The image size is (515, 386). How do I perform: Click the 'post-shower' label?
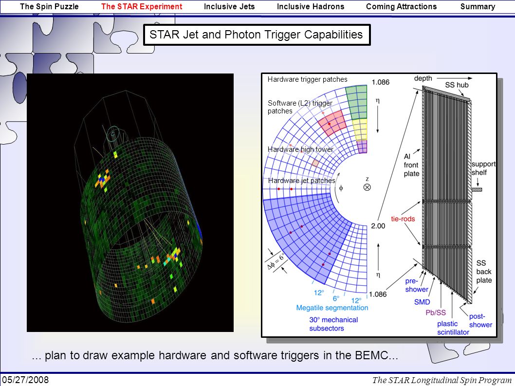[480, 321]
